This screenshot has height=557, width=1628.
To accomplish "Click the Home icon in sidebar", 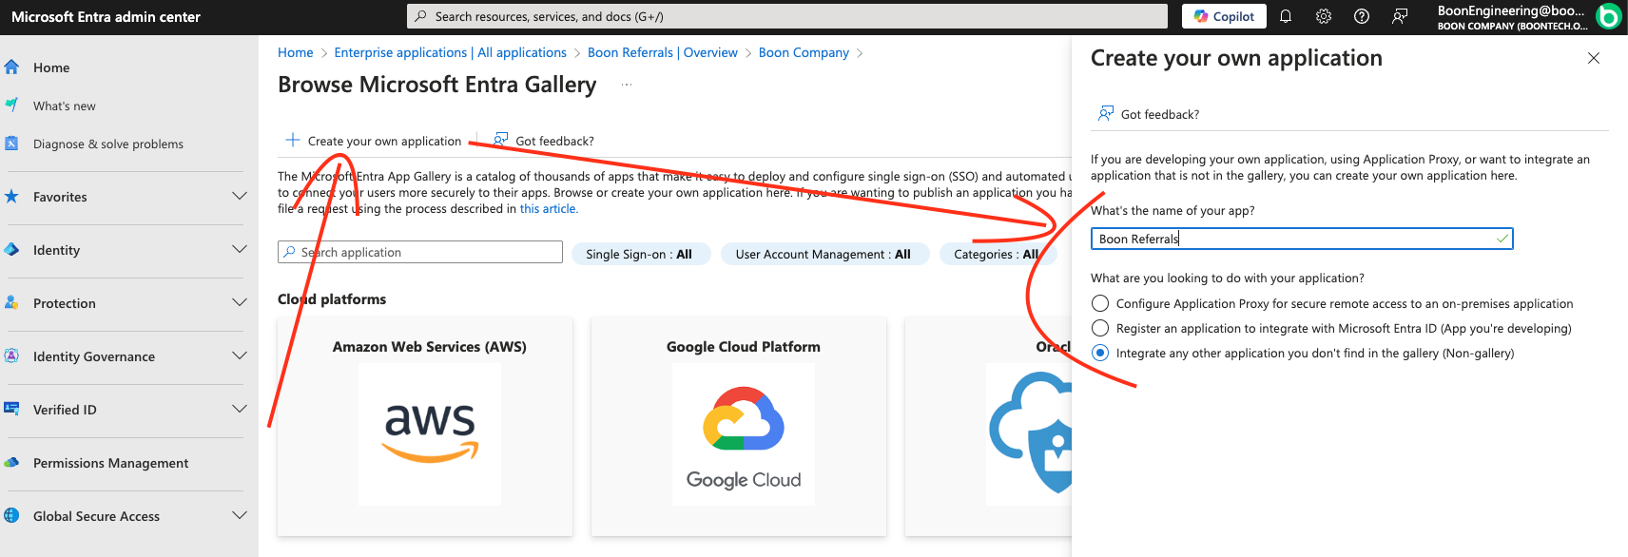I will 12,67.
